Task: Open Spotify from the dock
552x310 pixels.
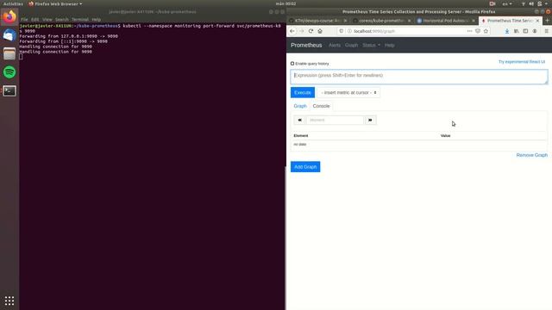Action: point(9,72)
